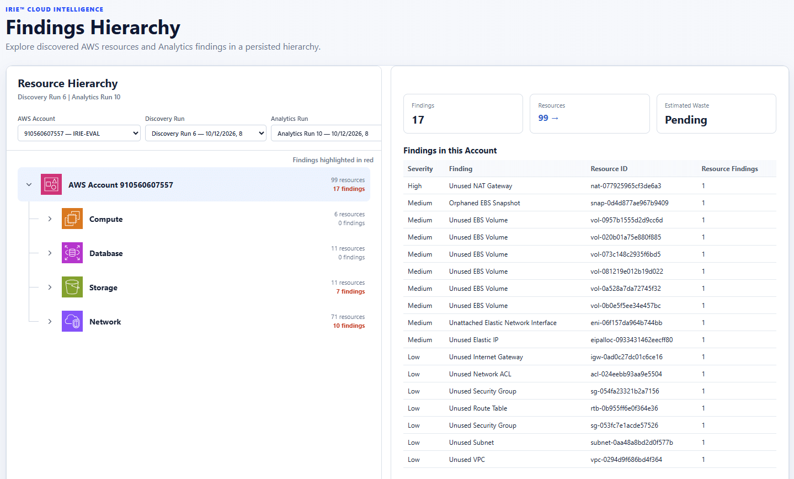Click resource ID vol-0a528a7da72745f32

tap(625, 289)
